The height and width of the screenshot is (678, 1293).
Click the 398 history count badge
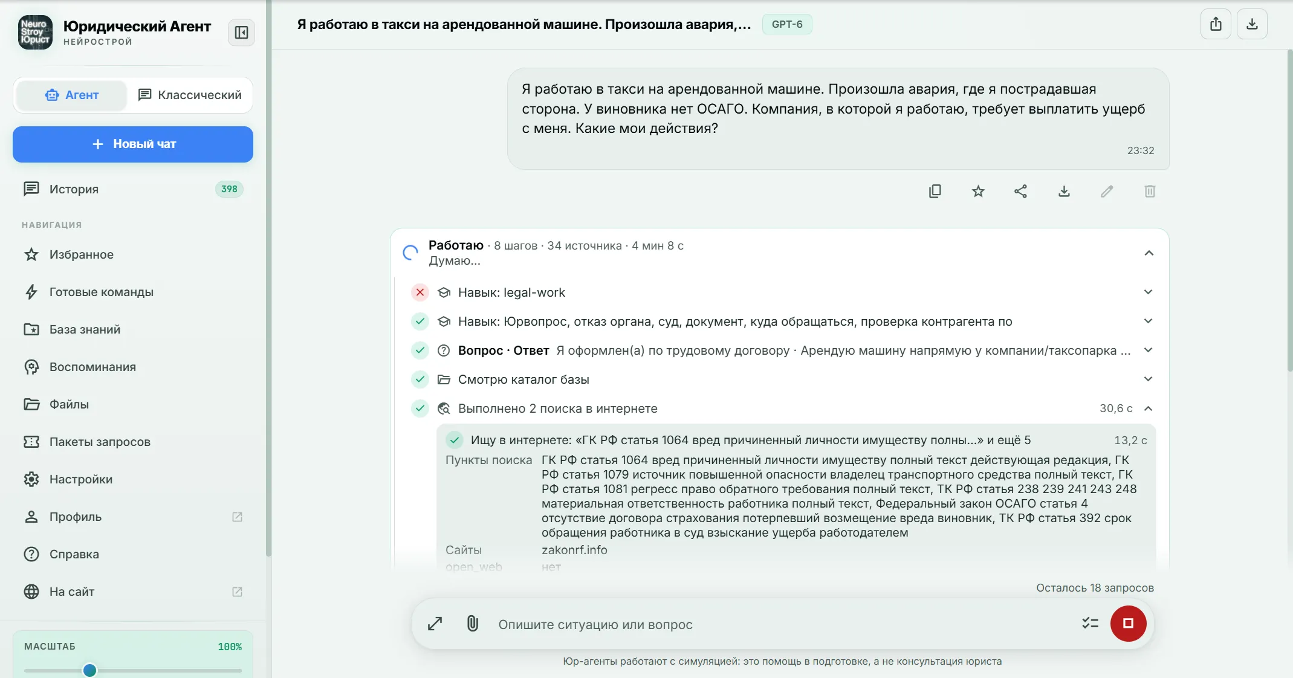coord(229,189)
